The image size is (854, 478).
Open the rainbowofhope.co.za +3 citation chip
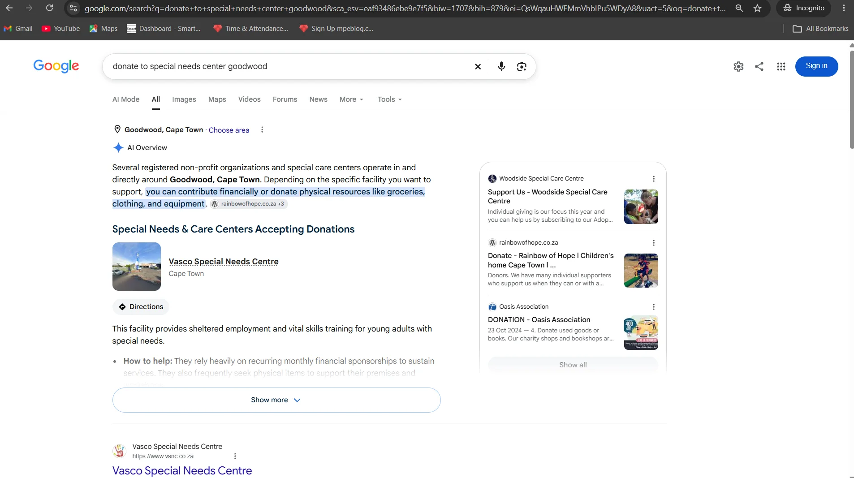(x=249, y=204)
